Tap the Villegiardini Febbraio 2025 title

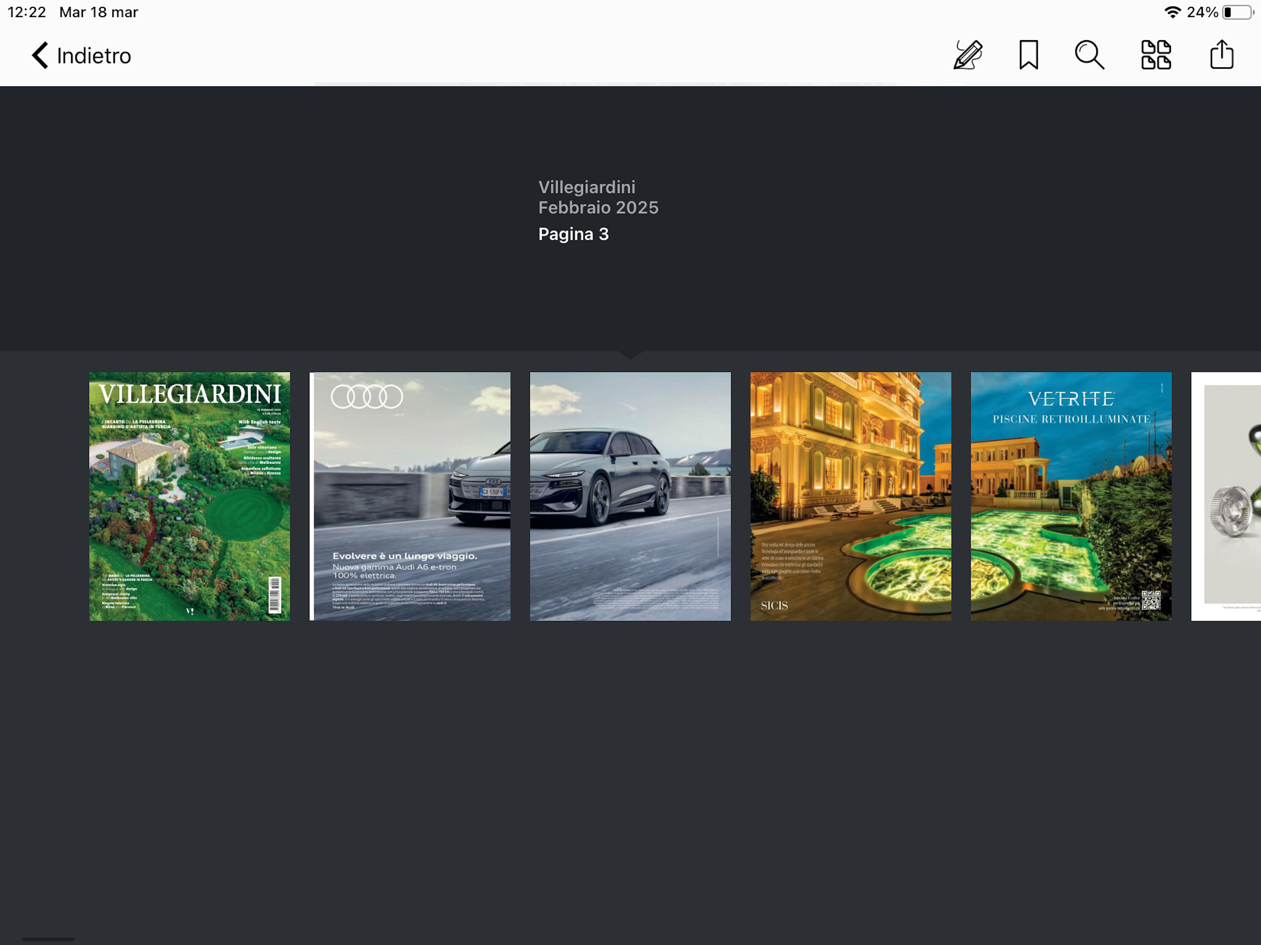tap(597, 197)
